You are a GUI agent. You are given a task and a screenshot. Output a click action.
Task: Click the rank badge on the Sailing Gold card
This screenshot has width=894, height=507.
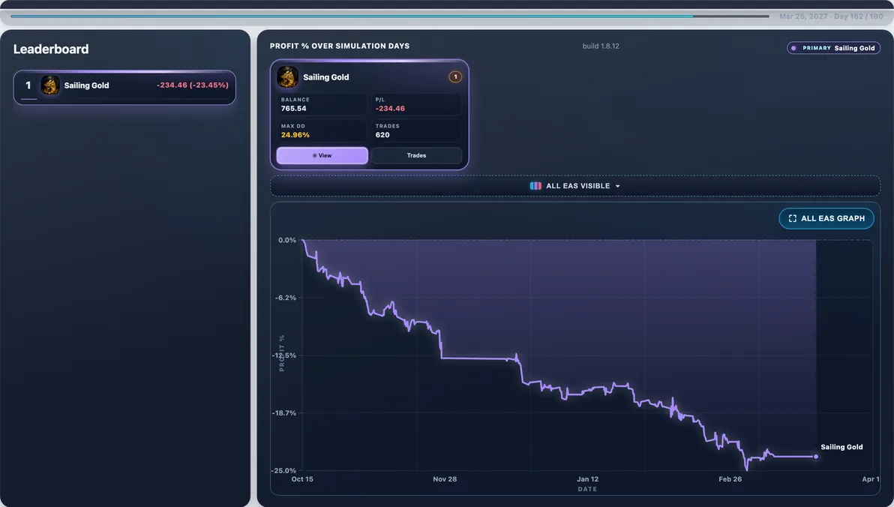pos(455,77)
